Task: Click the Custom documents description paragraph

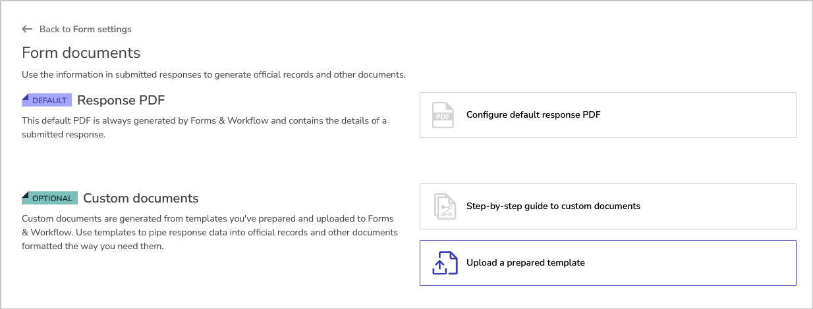Action: (210, 232)
